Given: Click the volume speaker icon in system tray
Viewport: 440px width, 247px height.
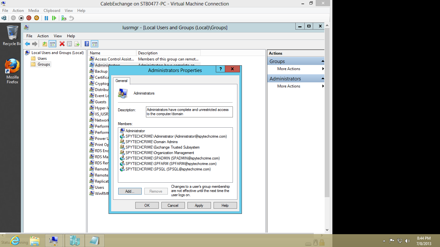Looking at the screenshot, I should (407, 241).
